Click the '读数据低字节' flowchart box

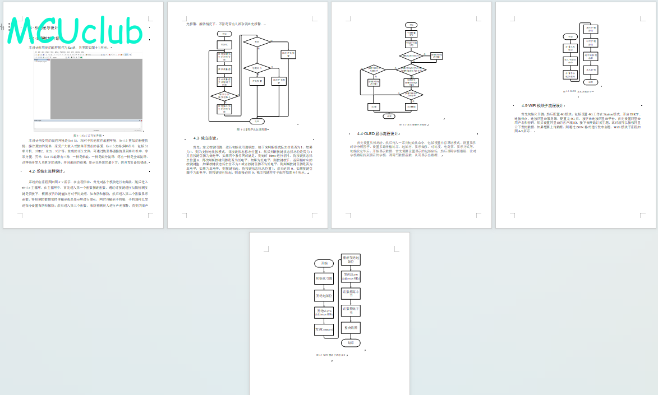pos(351,310)
